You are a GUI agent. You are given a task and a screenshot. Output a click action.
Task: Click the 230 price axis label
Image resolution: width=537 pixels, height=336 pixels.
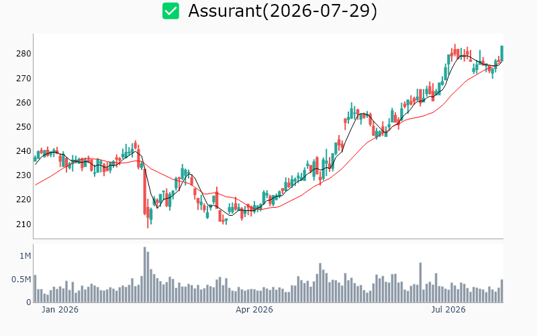coord(23,175)
